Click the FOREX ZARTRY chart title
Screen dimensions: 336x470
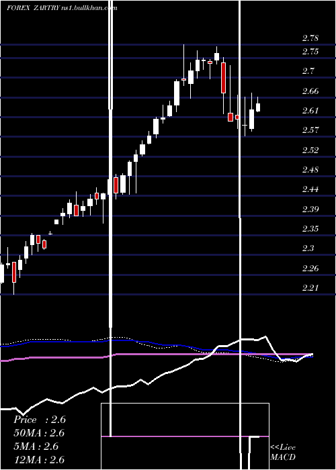pyautogui.click(x=62, y=8)
